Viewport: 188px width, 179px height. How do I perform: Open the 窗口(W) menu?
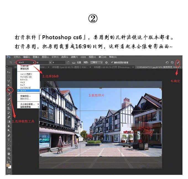102,57
